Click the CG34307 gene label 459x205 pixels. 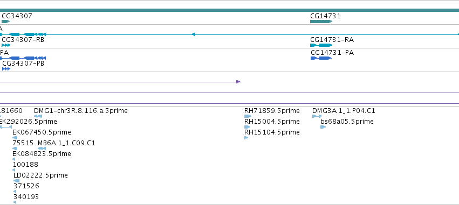17,16
